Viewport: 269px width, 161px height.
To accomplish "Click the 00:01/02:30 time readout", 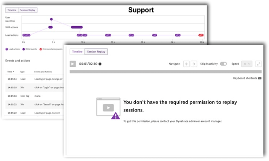I will point(88,64).
